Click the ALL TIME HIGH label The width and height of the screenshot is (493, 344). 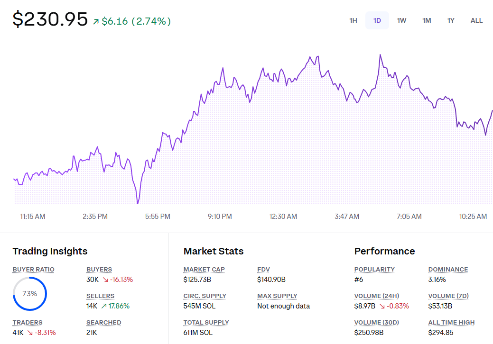pyautogui.click(x=451, y=322)
